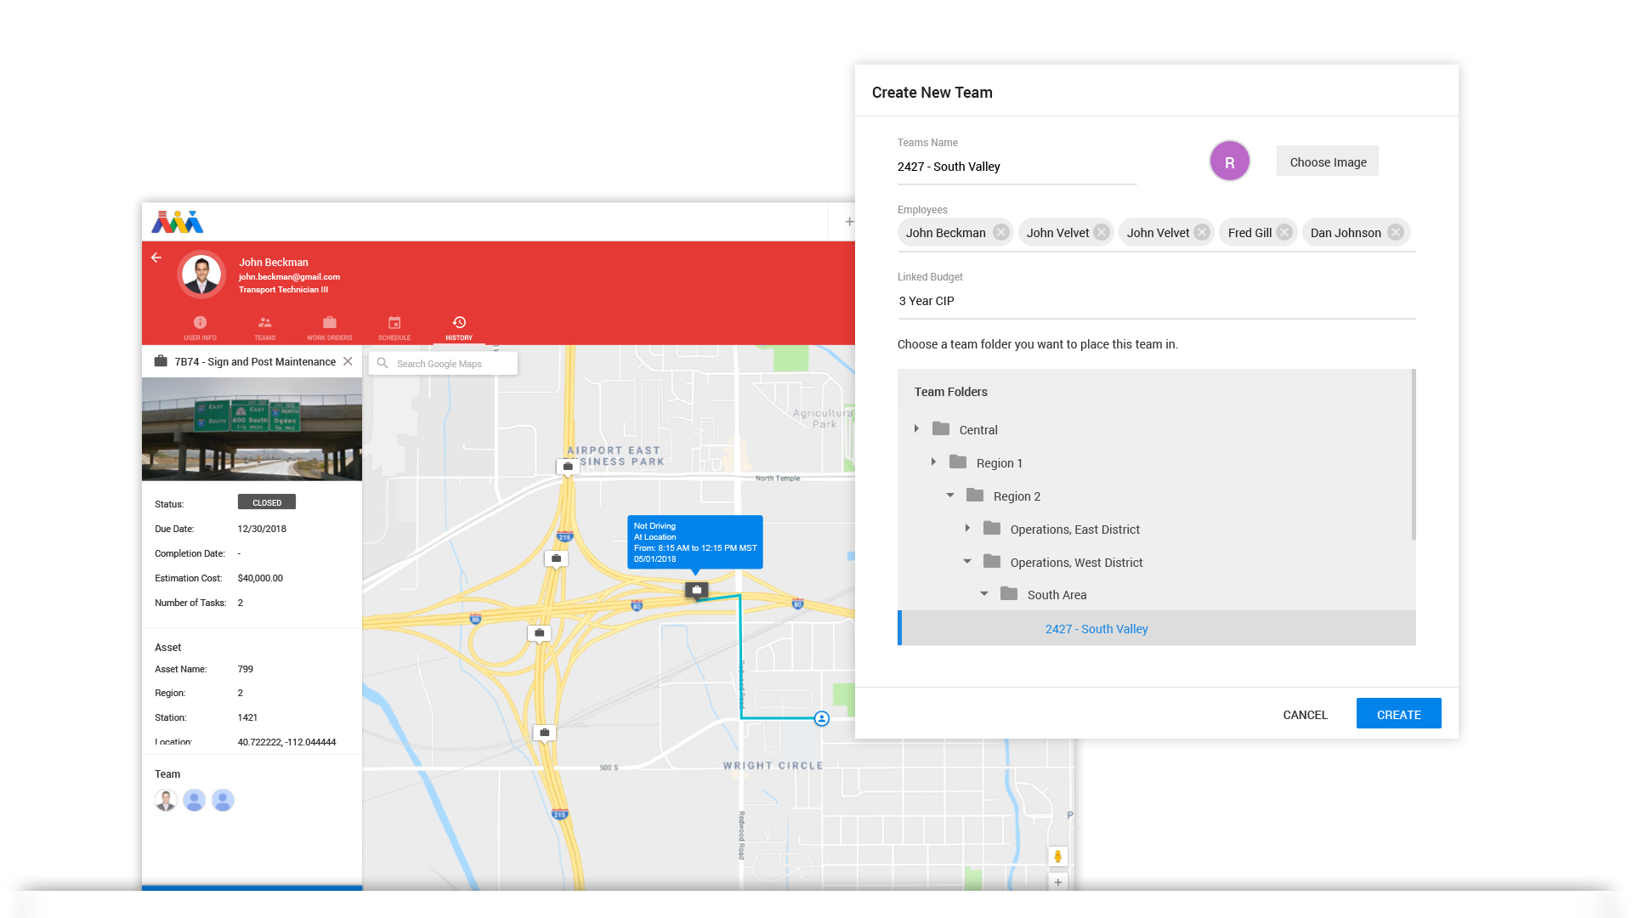Switch to the Teams tab
1632x918 pixels.
point(264,328)
